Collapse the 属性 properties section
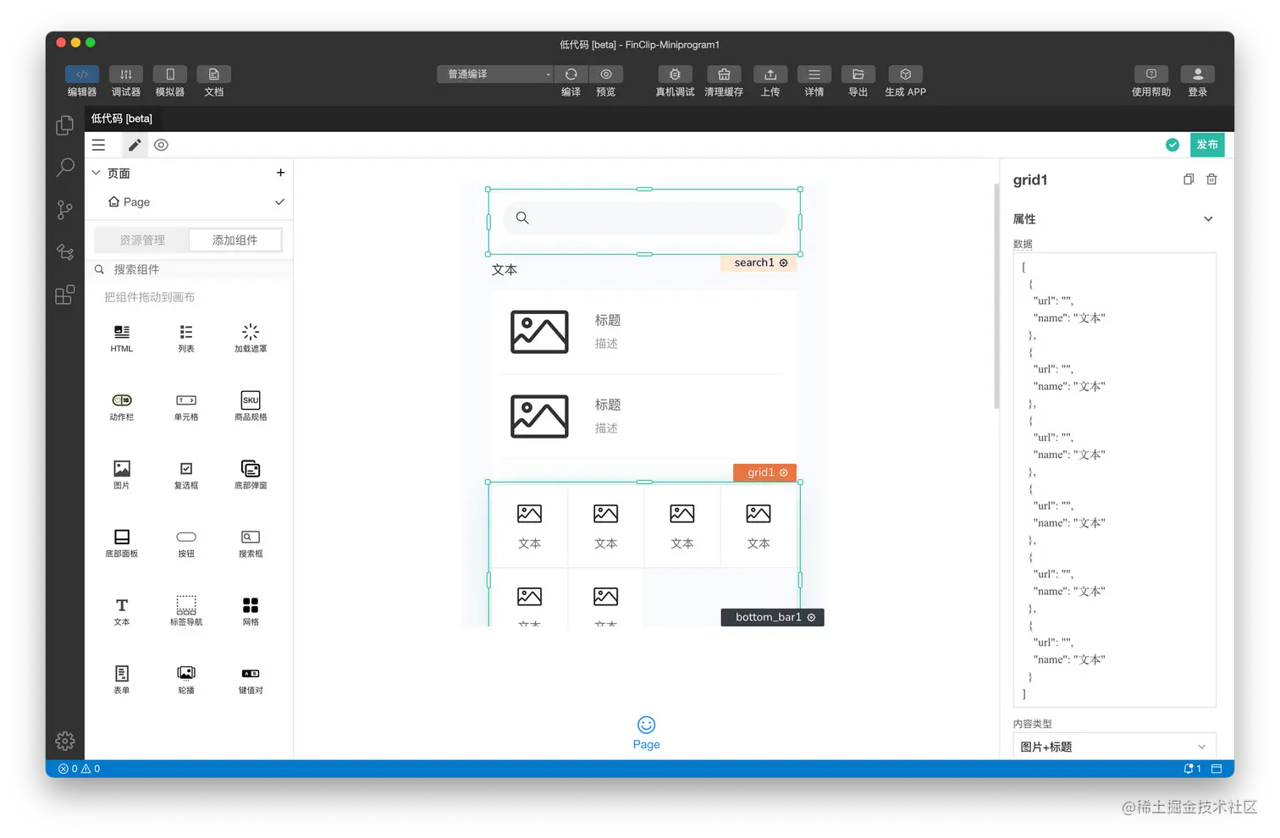This screenshot has height=838, width=1280. [x=1208, y=219]
